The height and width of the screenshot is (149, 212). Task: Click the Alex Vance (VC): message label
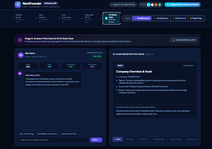point(33,75)
